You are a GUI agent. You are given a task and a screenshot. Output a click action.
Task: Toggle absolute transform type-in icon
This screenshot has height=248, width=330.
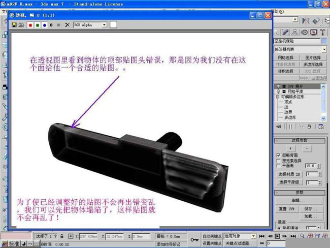click(71, 236)
